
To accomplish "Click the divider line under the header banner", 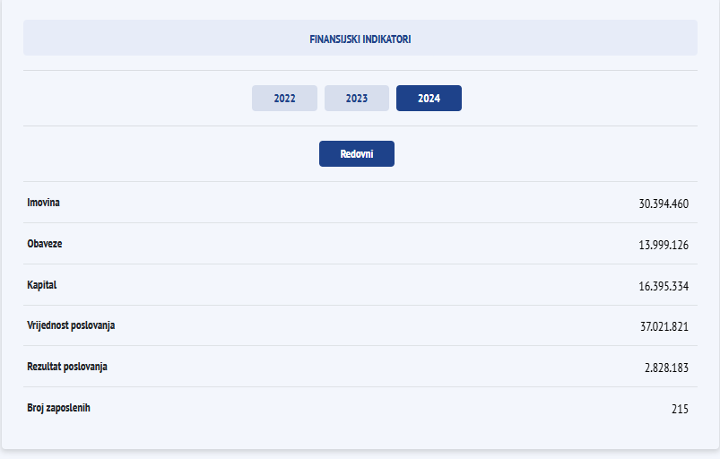I will coord(360,70).
